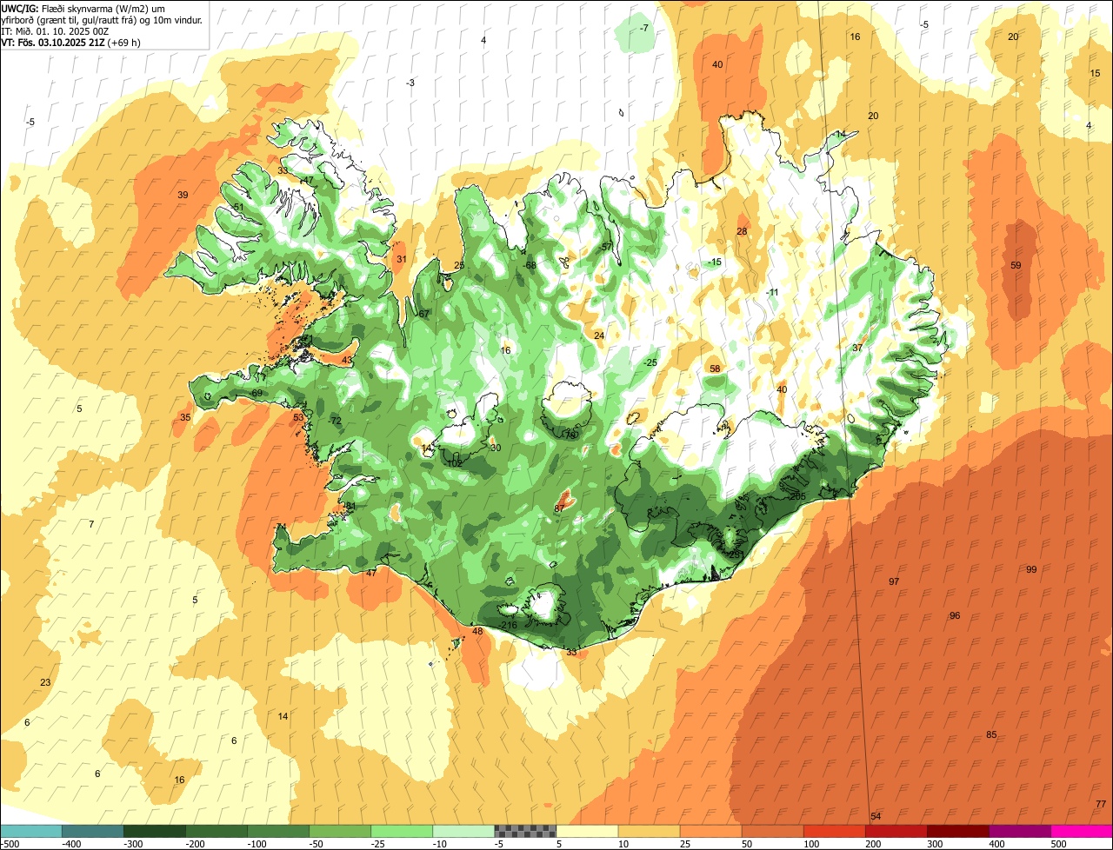The image size is (1113, 850).
Task: Select the dark teal -400 to -300 swatch
Action: coord(93,832)
